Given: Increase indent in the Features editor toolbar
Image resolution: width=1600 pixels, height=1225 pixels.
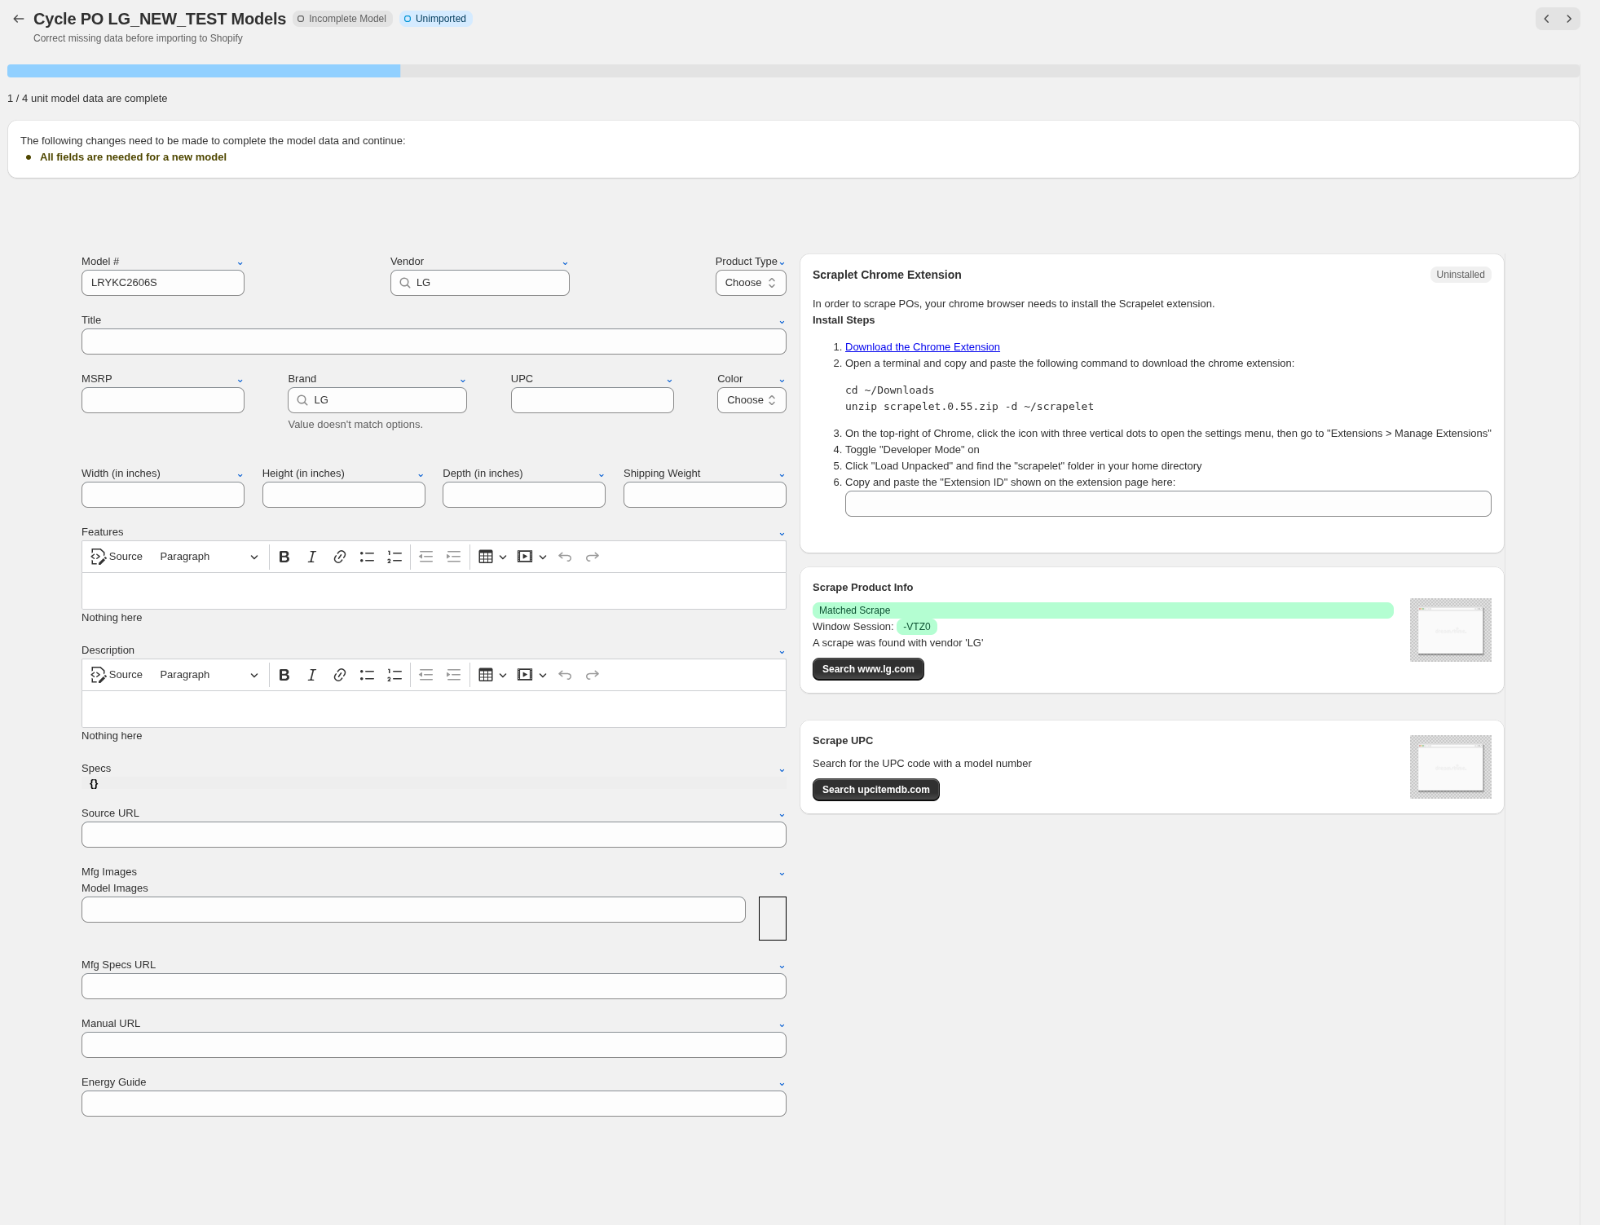Looking at the screenshot, I should (453, 557).
